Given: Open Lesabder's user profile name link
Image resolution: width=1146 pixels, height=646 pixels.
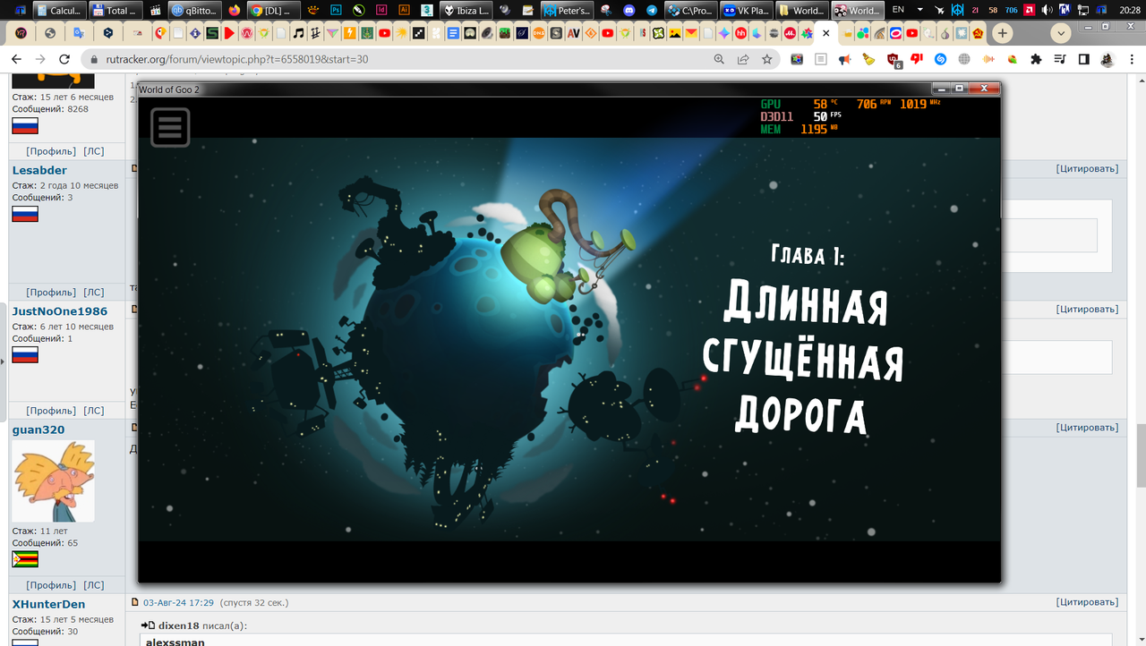Looking at the screenshot, I should [x=39, y=170].
